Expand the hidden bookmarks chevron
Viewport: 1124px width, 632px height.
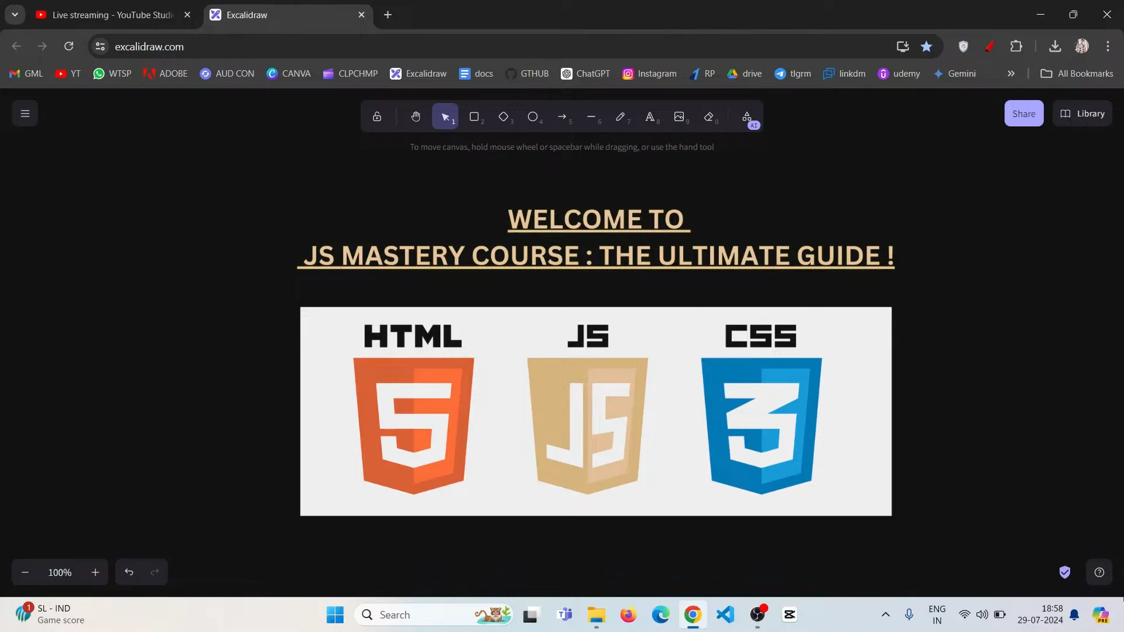coord(1010,74)
